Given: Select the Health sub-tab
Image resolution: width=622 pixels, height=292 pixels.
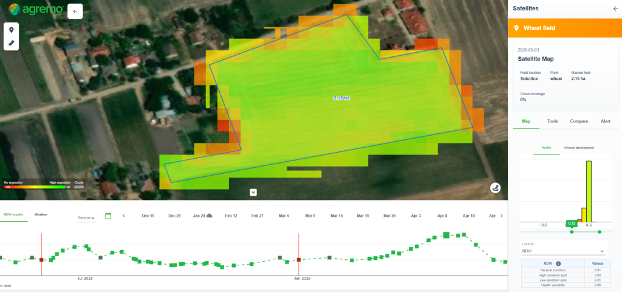Looking at the screenshot, I should pyautogui.click(x=546, y=148).
